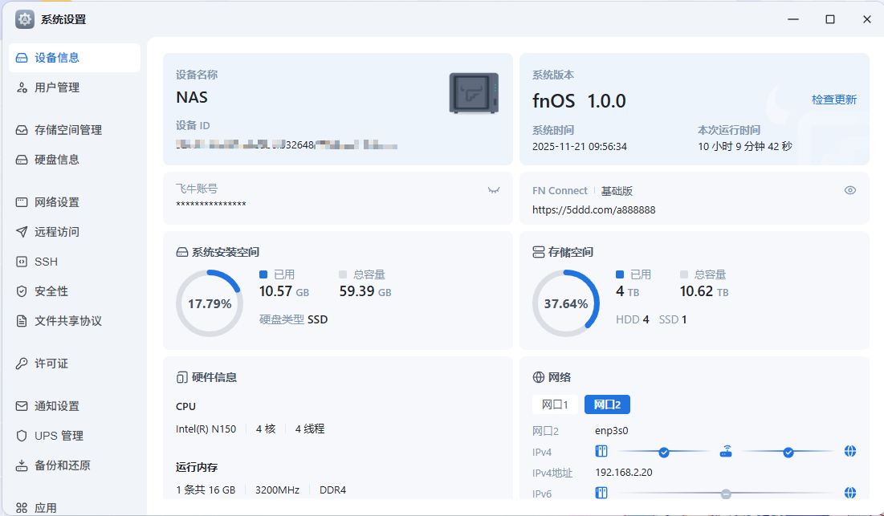Viewport: 884px width, 516px height.
Task: Click 检查更新 to check for updates
Action: [833, 100]
